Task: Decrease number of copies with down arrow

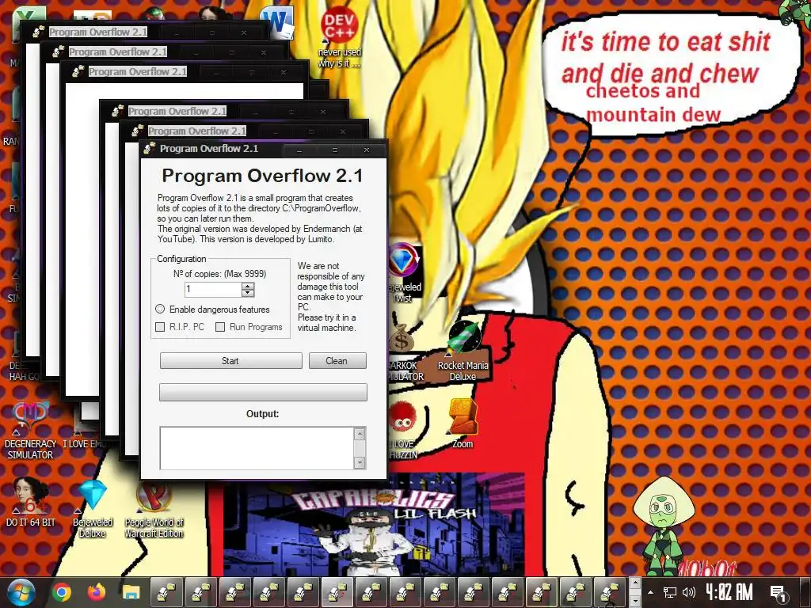Action: 248,293
